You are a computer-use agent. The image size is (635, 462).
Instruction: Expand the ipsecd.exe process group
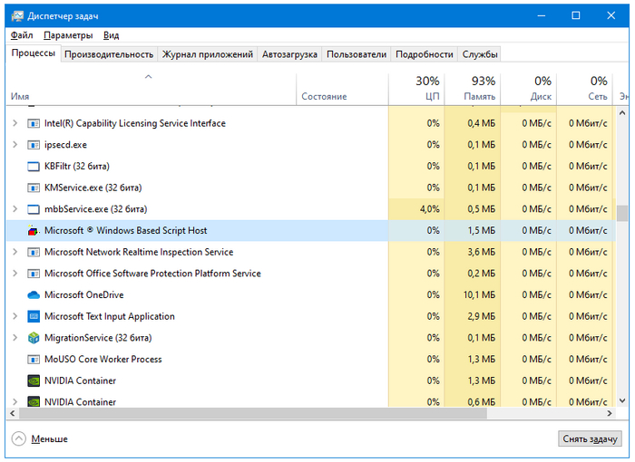pos(15,145)
